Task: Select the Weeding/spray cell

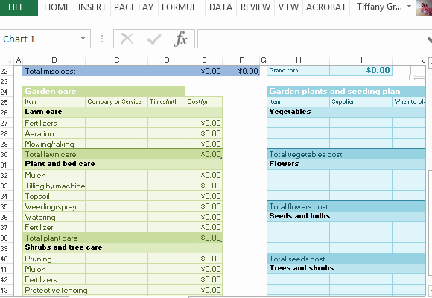Action: point(54,206)
